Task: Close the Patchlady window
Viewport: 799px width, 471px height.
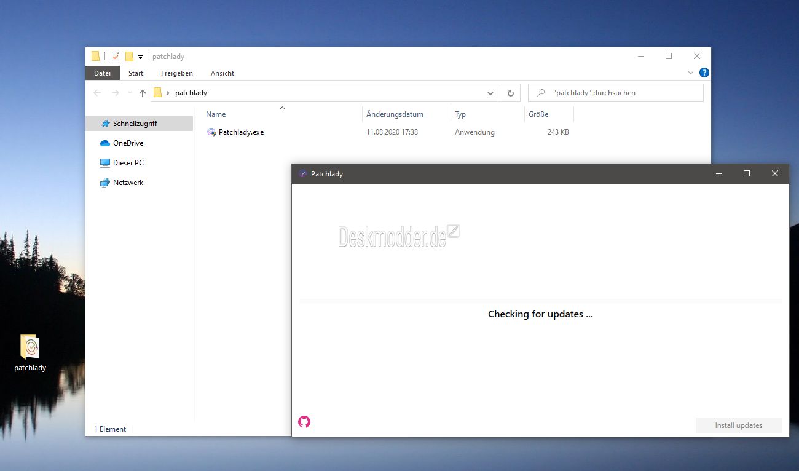Action: pos(775,173)
